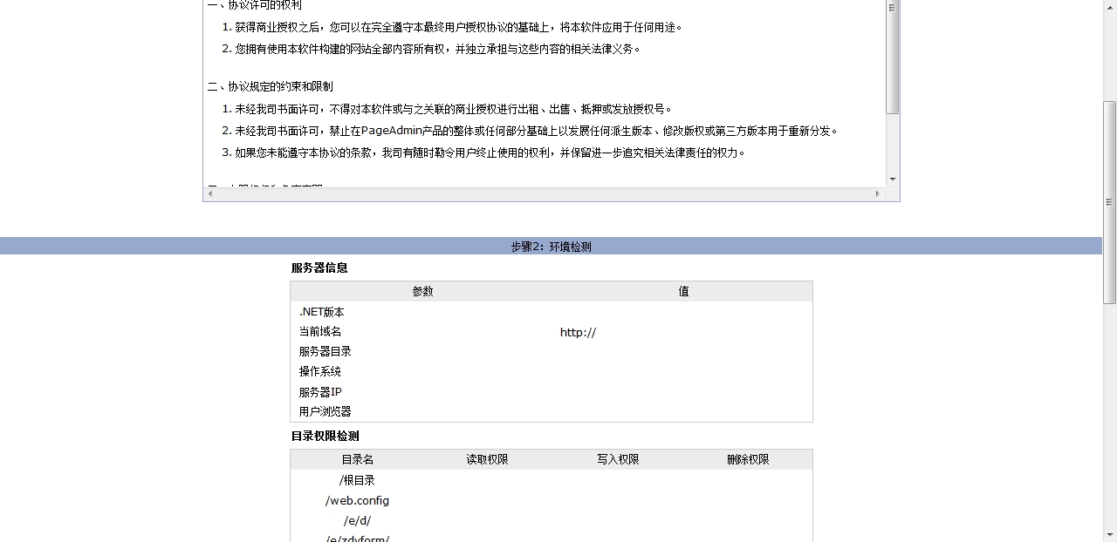
Task: Click the 值 column header
Action: pyautogui.click(x=683, y=292)
